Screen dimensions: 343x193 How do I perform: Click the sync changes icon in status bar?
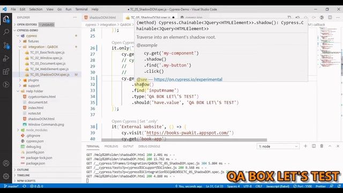coord(24,186)
